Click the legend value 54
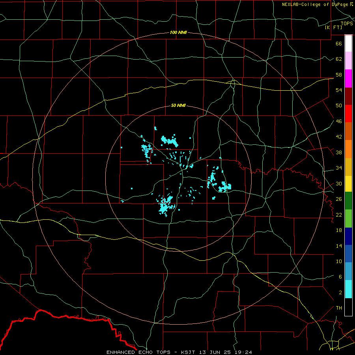The width and height of the screenshot is (355, 355). [339, 90]
